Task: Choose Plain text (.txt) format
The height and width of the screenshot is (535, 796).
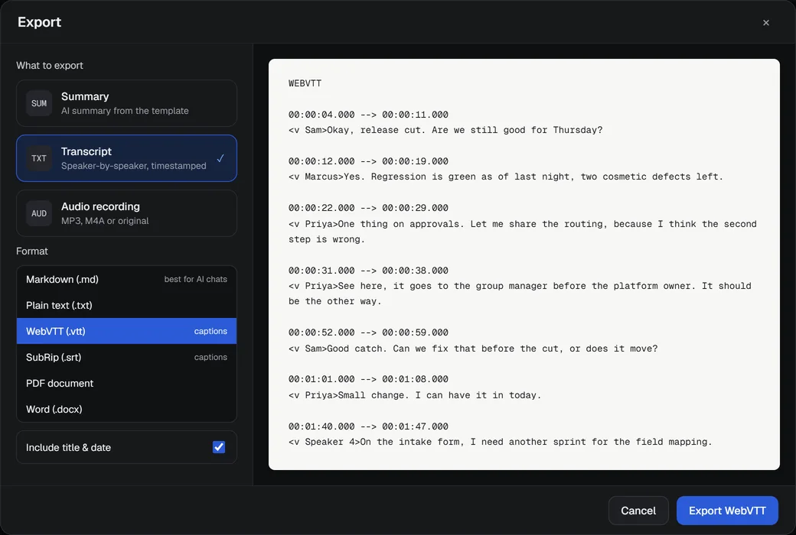Action: (126, 305)
